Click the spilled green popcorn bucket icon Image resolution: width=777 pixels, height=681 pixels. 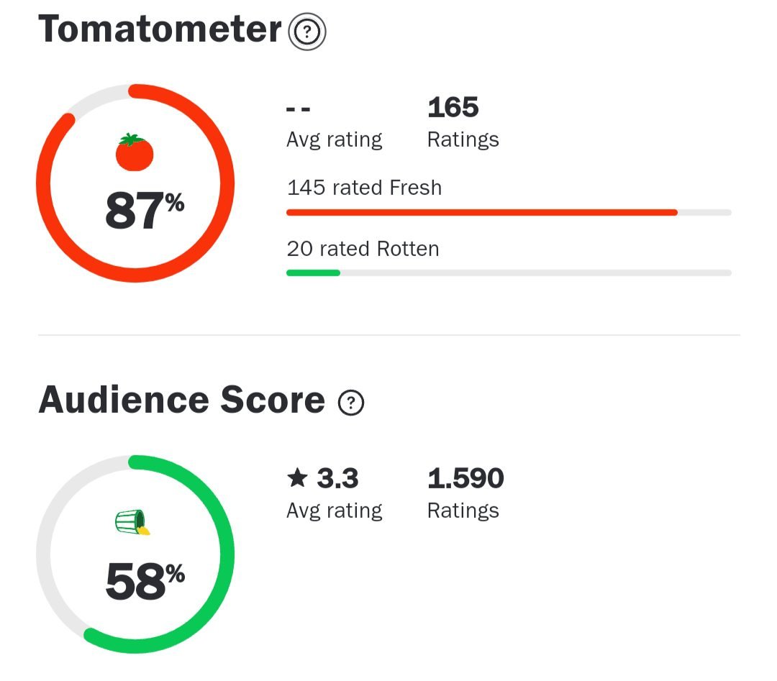(x=132, y=524)
